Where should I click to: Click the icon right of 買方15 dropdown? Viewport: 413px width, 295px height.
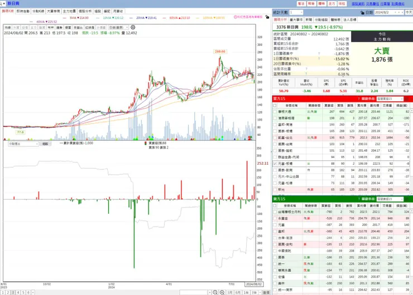tap(407, 99)
